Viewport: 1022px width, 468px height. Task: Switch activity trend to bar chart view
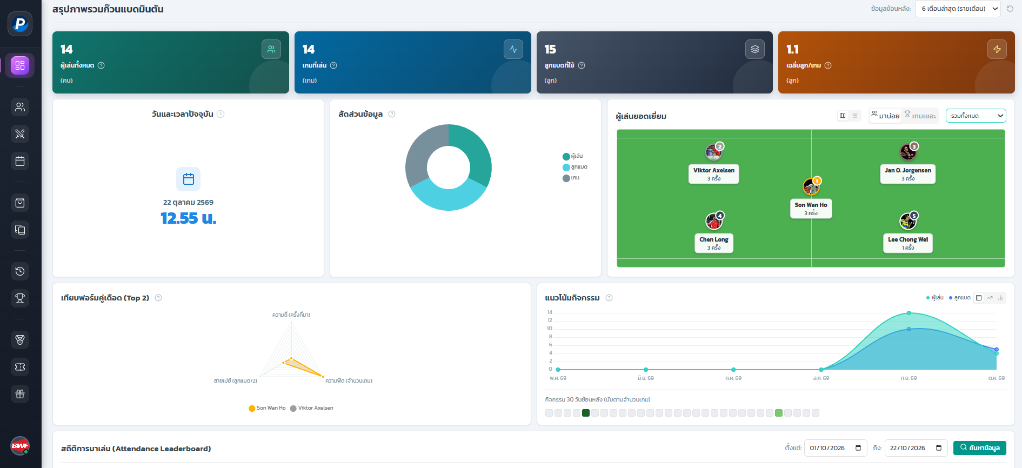(1000, 298)
